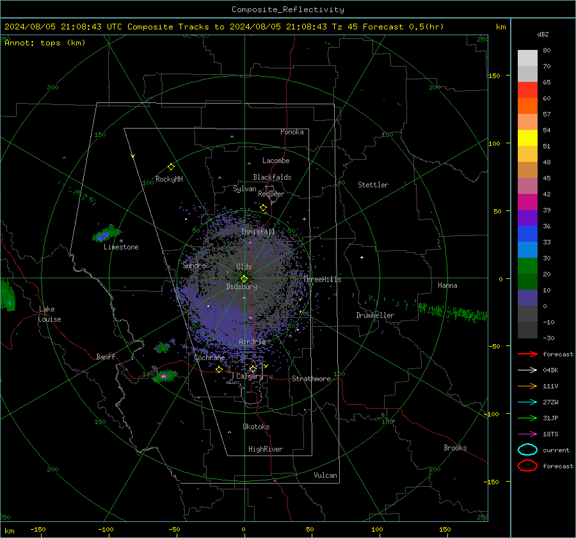Screen dimensions: 576x538
Task: Click the Didsbury city label
Action: (x=241, y=287)
